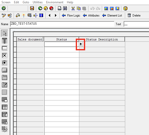Click the Delete button with trash icon

(134, 16)
